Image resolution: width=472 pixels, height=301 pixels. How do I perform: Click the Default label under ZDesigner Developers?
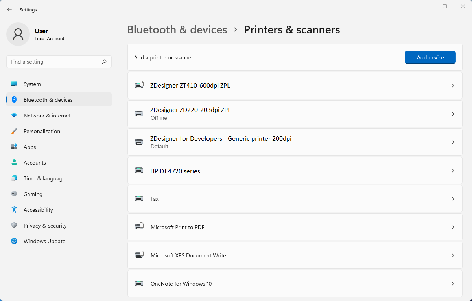(x=159, y=146)
